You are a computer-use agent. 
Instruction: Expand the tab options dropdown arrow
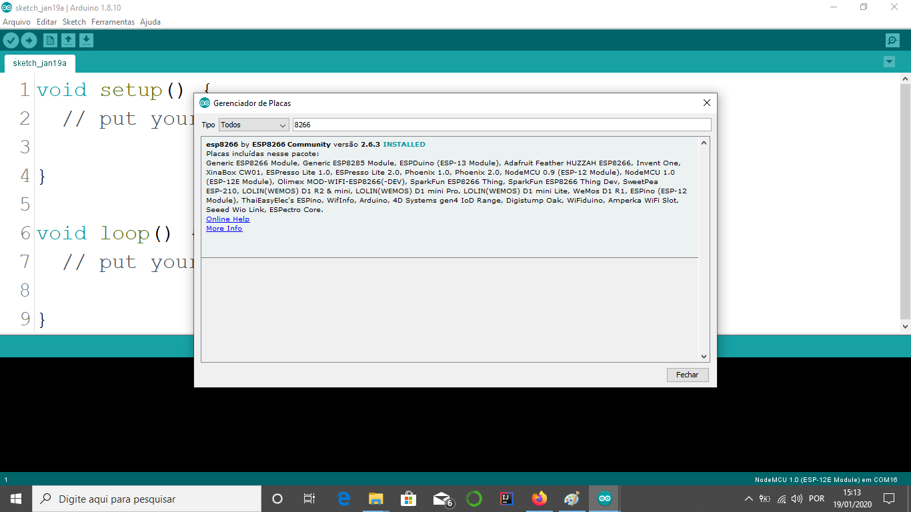click(889, 62)
